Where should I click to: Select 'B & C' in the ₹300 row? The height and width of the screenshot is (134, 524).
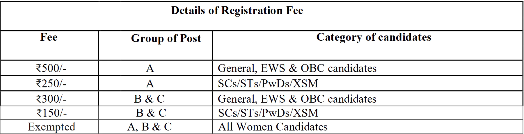coord(149,99)
